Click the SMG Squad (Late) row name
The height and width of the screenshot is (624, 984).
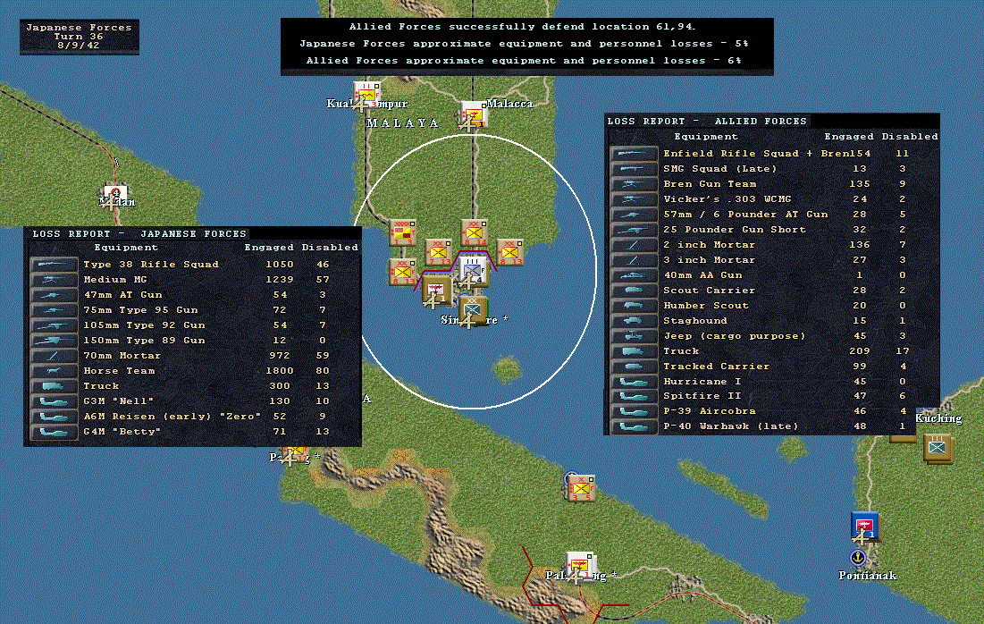point(719,169)
